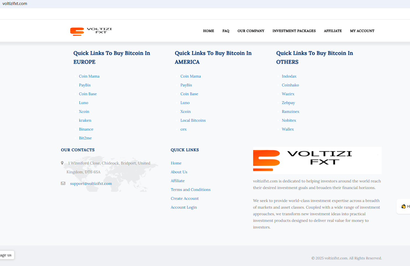Visit the Wallex link
Image resolution: width=410 pixels, height=266 pixels.
pos(288,129)
